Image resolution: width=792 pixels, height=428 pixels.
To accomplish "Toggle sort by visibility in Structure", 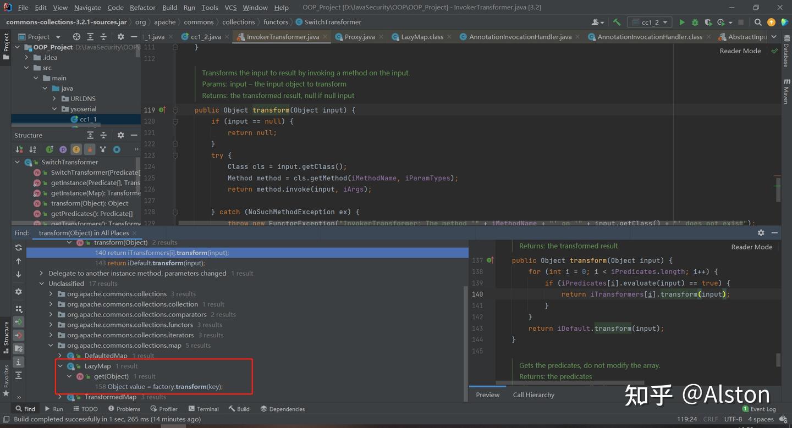I will 19,149.
